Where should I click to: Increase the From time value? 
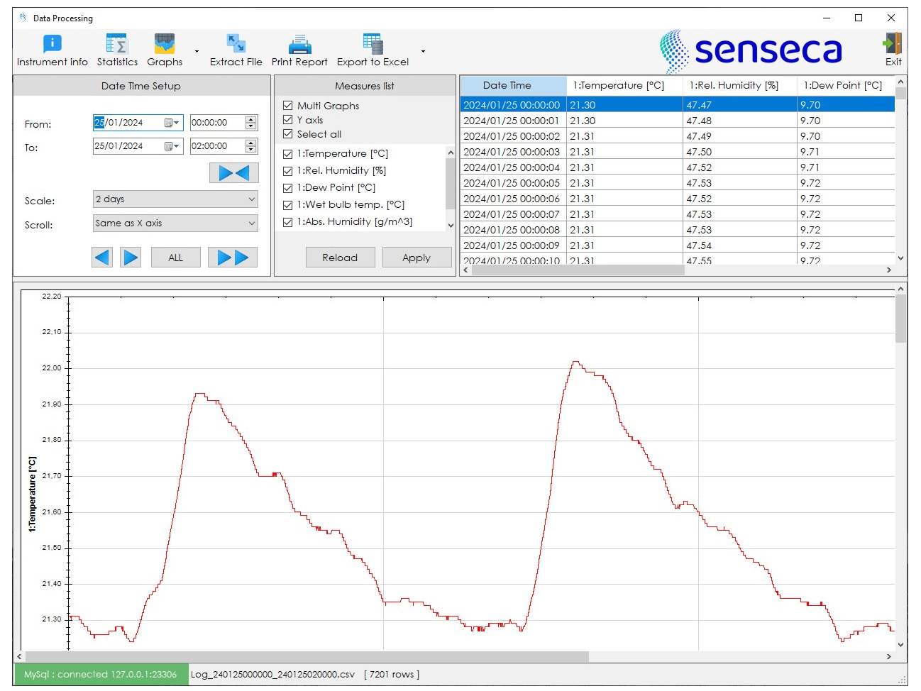click(x=250, y=119)
